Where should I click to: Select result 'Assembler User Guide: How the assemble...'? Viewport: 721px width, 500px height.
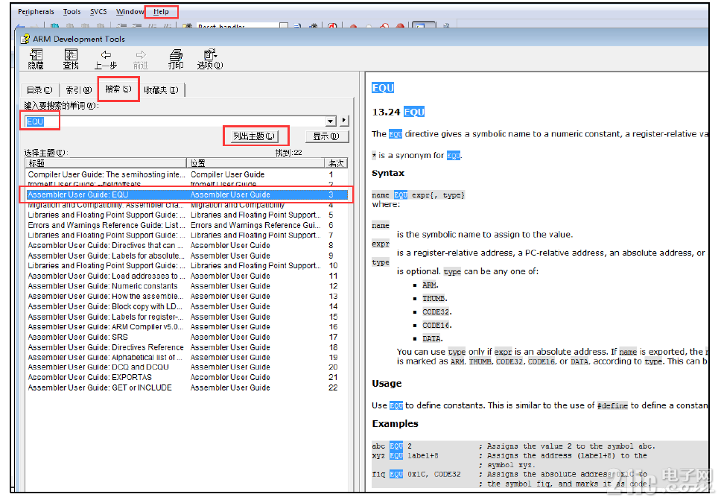point(186,297)
